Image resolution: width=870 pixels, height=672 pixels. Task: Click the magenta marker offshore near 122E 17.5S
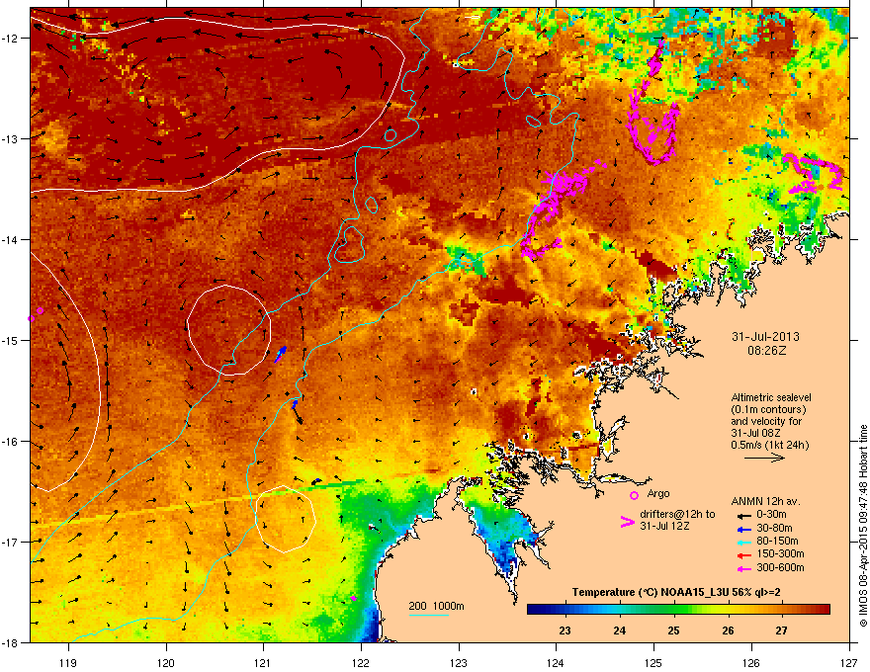click(x=354, y=598)
